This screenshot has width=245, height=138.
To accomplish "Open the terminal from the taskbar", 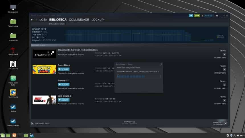I will point(20,135).
